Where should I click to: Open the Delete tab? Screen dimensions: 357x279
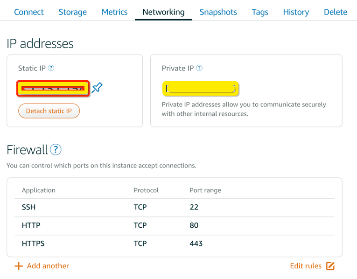pos(336,12)
